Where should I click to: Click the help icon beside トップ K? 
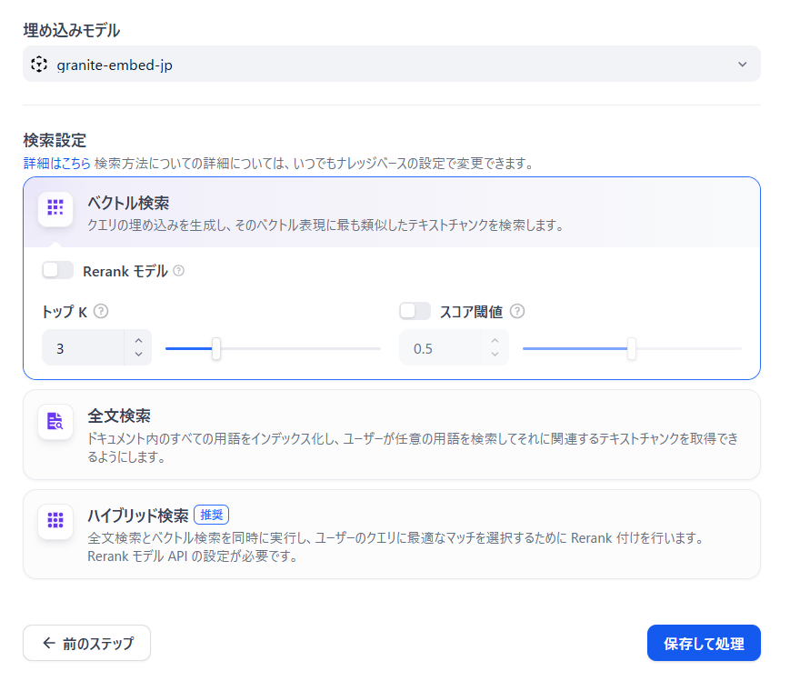tap(101, 311)
